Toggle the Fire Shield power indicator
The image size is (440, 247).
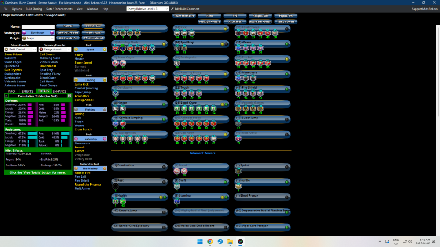(x=286, y=89)
